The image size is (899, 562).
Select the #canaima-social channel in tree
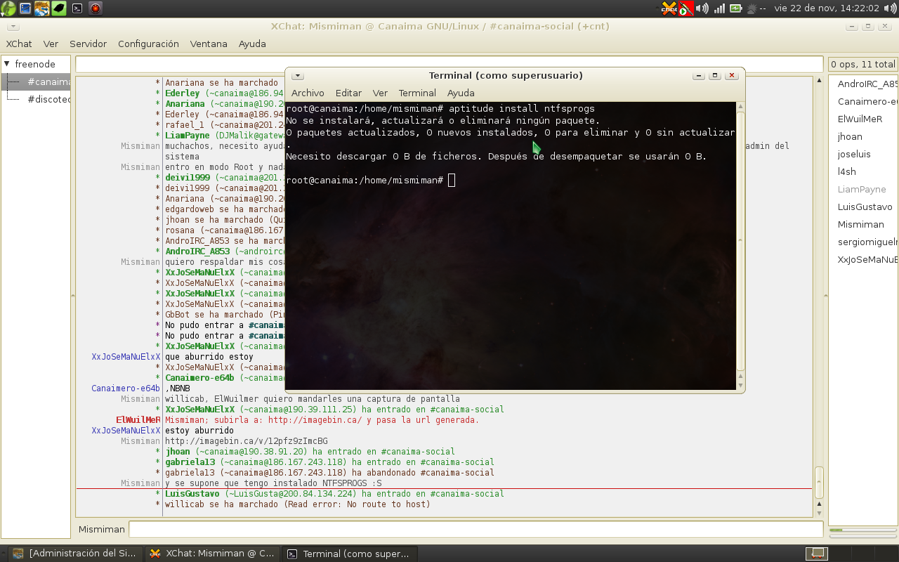coord(48,81)
